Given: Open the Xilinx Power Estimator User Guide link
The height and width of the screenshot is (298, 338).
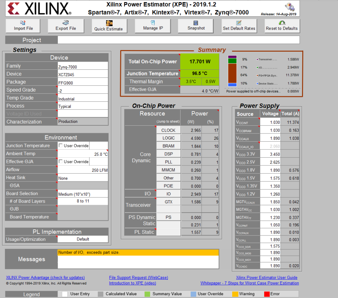Looking at the screenshot, I should coord(267,277).
